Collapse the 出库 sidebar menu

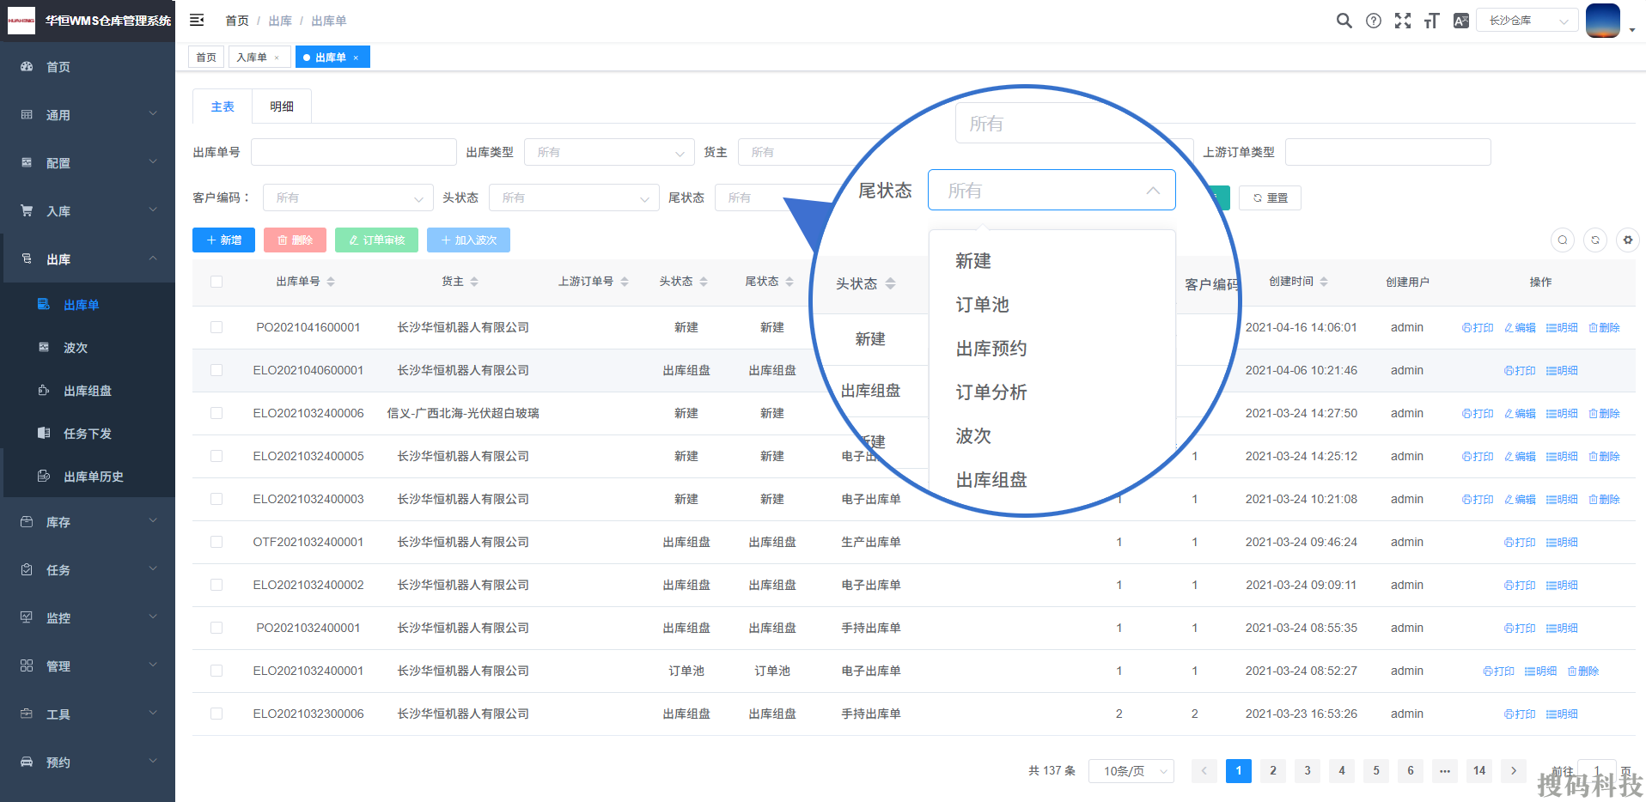88,259
